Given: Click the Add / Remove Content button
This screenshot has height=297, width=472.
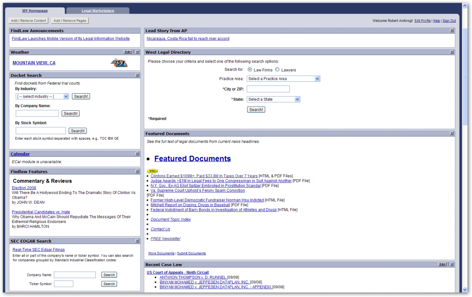Looking at the screenshot, I should (29, 21).
